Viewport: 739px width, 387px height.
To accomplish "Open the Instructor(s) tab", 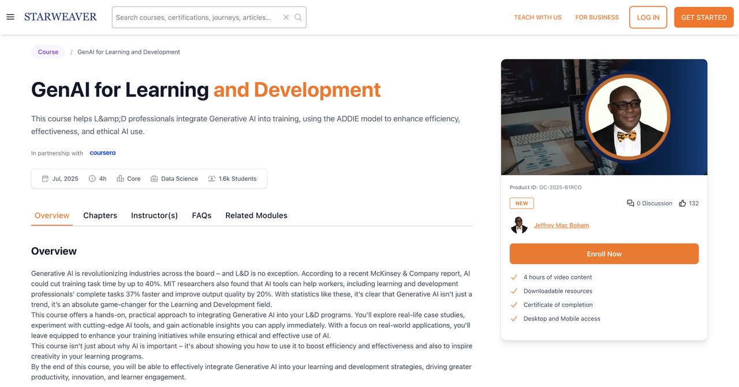I will pyautogui.click(x=155, y=215).
